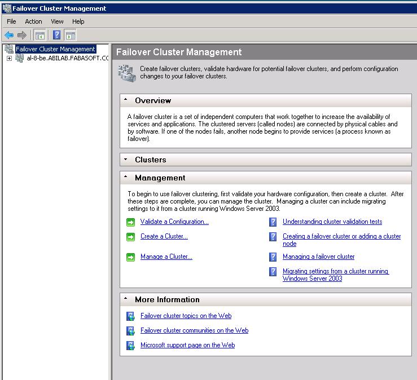The width and height of the screenshot is (417, 380).
Task: Open the Validate a Configuration link
Action: [x=174, y=222]
